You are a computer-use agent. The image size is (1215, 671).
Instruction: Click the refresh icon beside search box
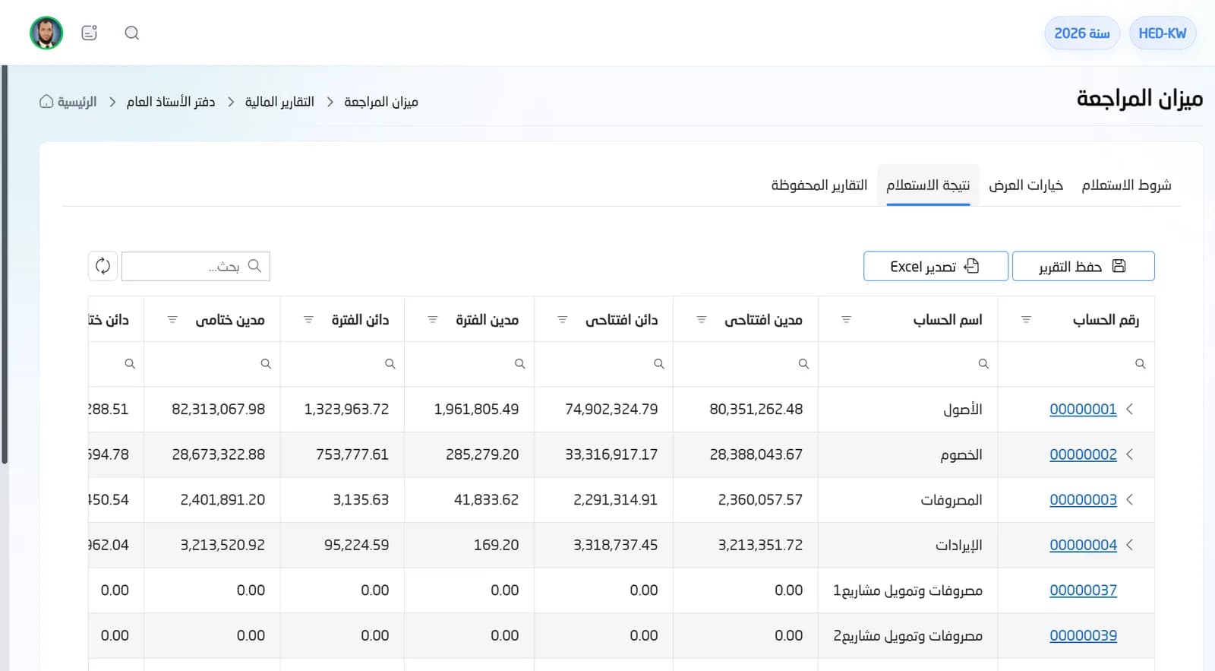click(x=103, y=266)
